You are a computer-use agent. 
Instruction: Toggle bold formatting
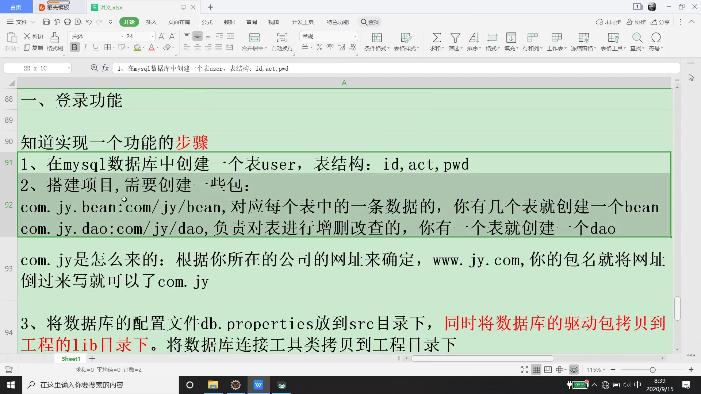point(74,47)
